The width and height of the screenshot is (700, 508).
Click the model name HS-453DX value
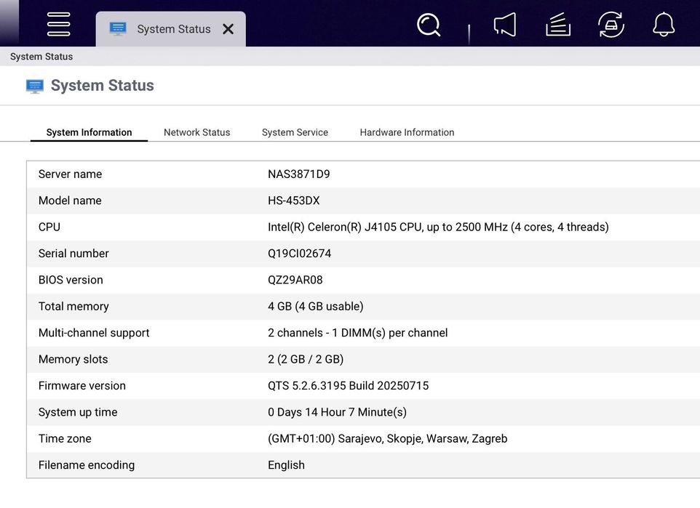click(x=293, y=201)
